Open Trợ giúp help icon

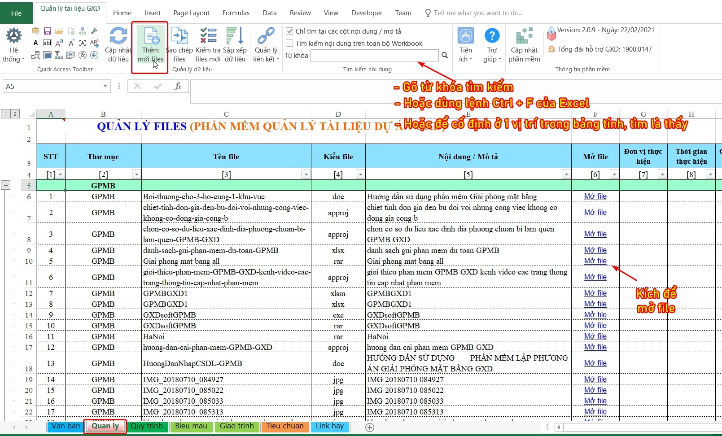point(492,37)
